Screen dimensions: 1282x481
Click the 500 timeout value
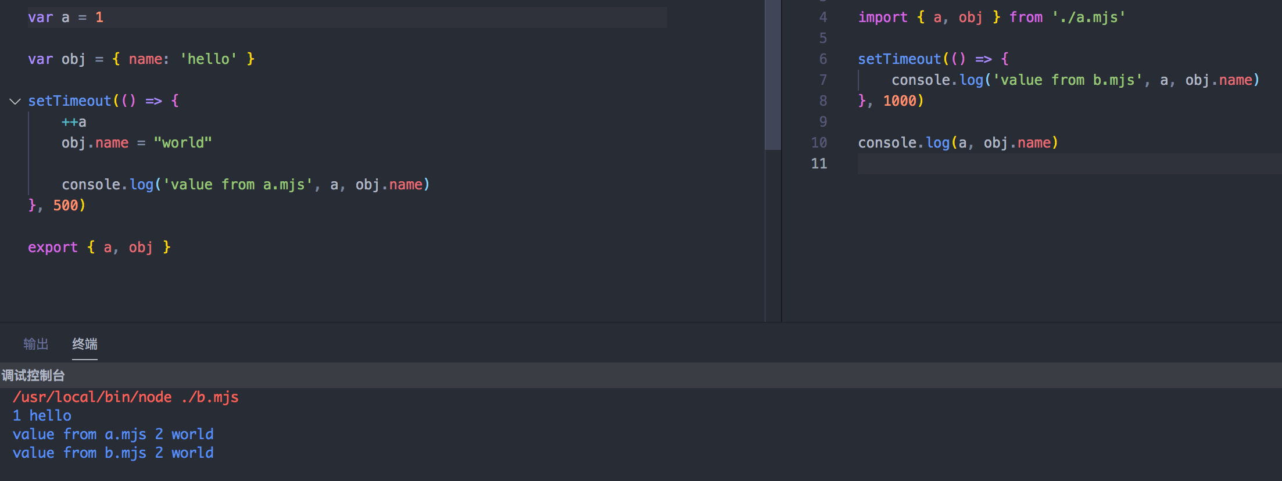pyautogui.click(x=65, y=206)
